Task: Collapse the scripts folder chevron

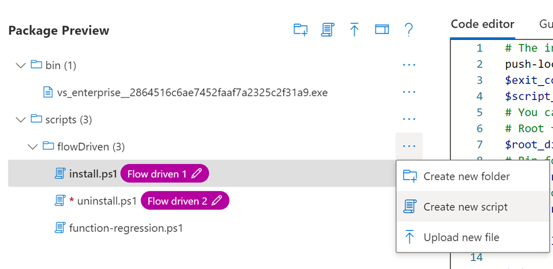Action: 21,120
